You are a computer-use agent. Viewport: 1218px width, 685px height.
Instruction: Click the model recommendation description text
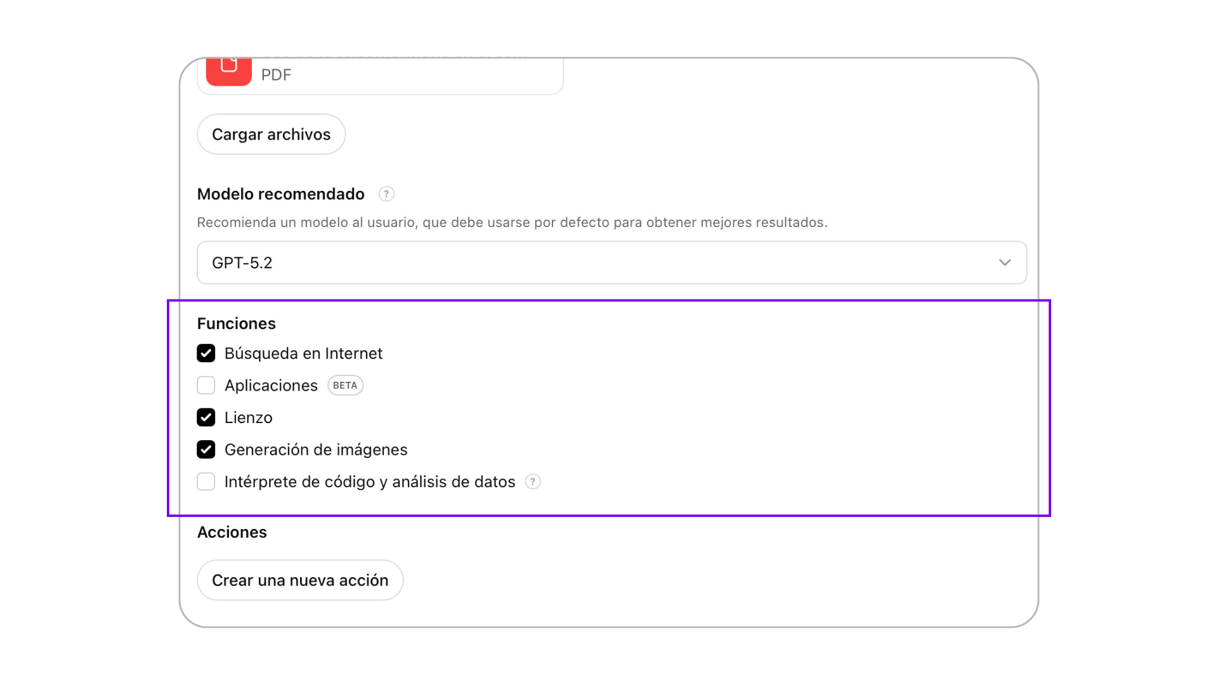coord(512,223)
